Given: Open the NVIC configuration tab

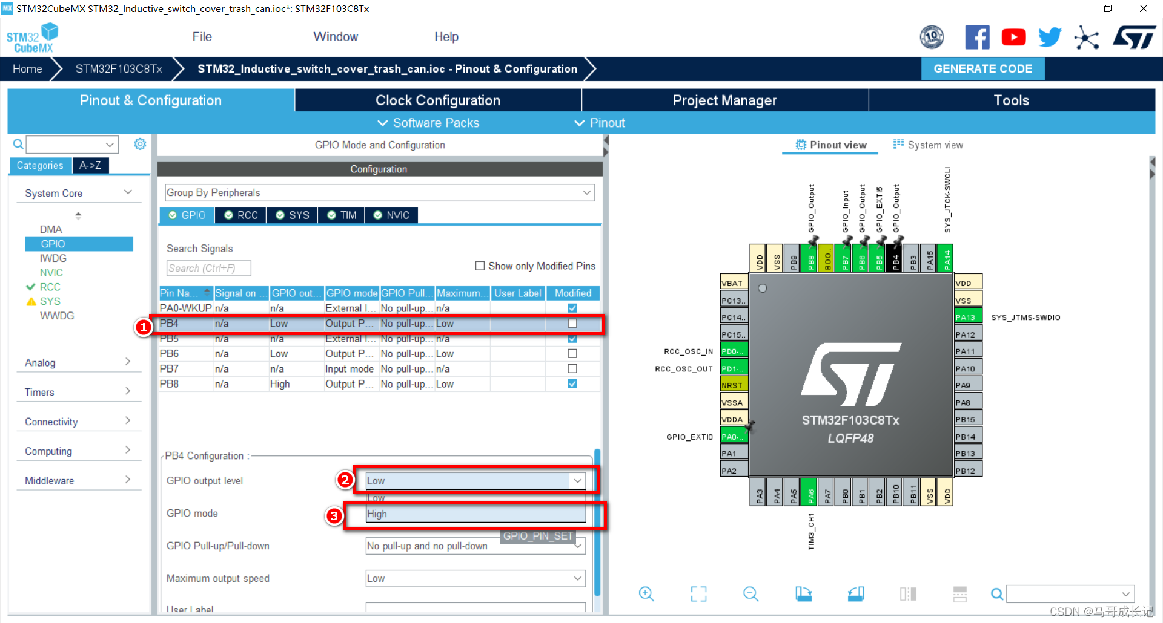Looking at the screenshot, I should pos(391,215).
